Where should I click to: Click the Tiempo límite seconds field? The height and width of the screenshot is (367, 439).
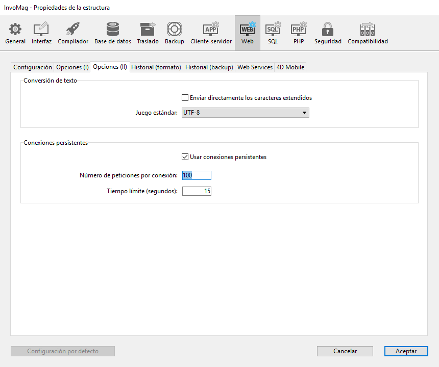(197, 191)
